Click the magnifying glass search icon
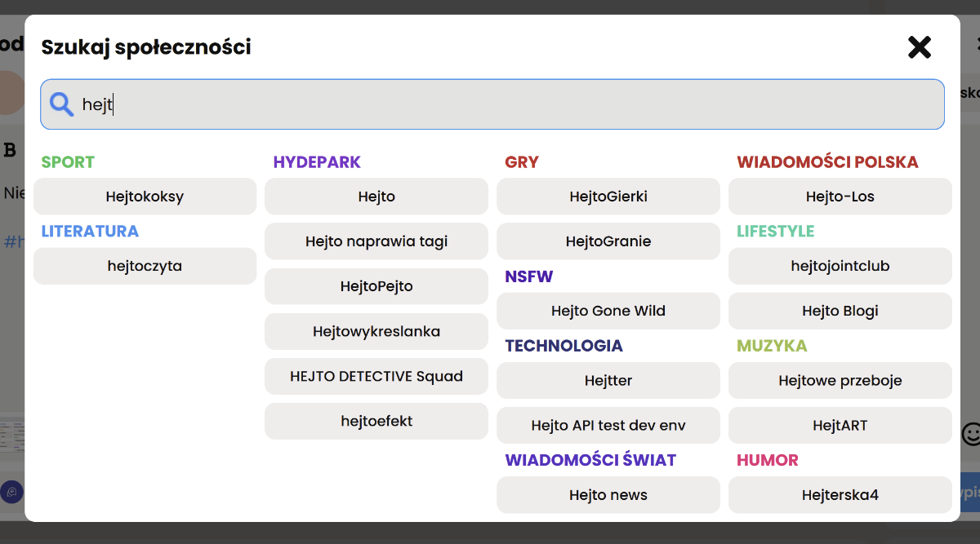Viewport: 980px width, 544px height. coord(61,104)
